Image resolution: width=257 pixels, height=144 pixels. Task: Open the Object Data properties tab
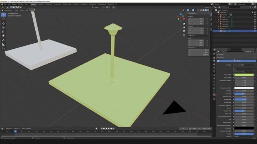[214, 92]
